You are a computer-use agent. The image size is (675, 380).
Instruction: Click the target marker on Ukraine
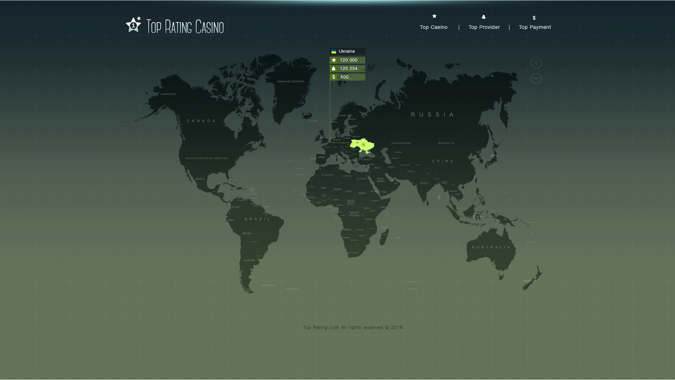tap(364, 145)
